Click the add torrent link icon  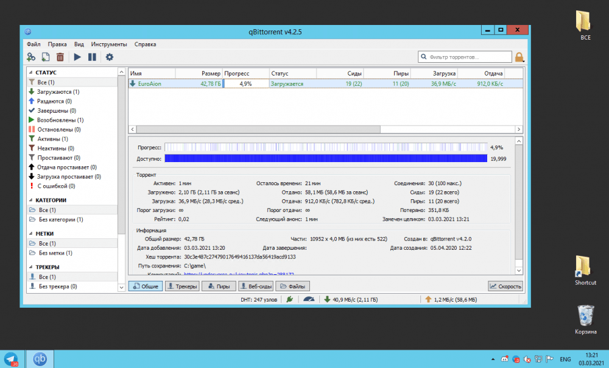tap(31, 57)
